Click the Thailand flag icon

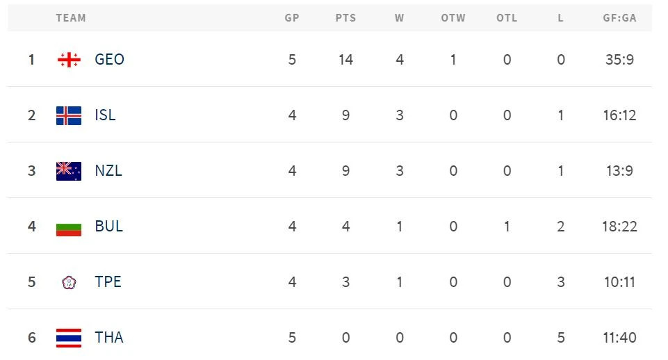(69, 338)
